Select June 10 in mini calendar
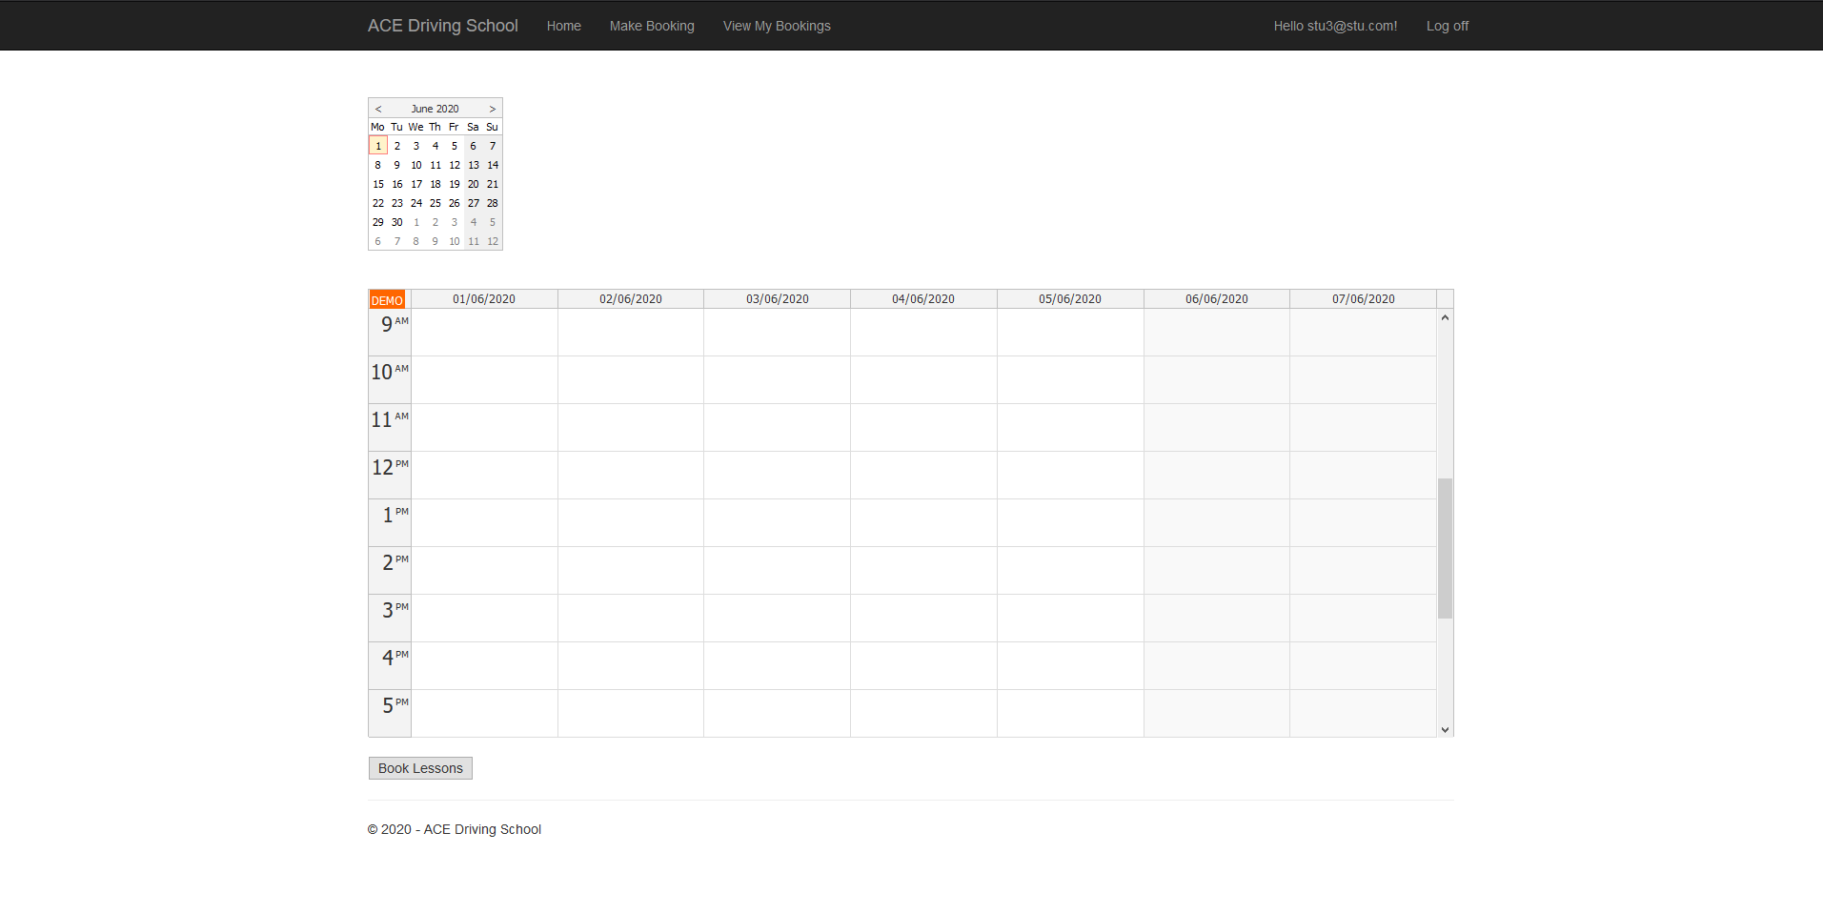This screenshot has height=914, width=1823. coord(416,165)
